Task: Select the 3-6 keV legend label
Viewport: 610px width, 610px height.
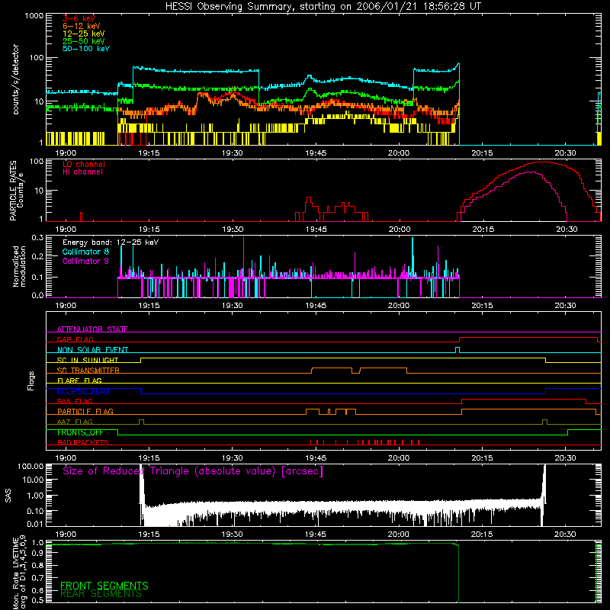Action: pyautogui.click(x=79, y=18)
